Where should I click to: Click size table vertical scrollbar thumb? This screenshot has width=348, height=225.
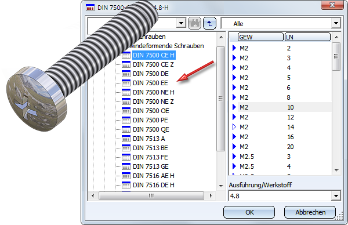tap(336, 57)
